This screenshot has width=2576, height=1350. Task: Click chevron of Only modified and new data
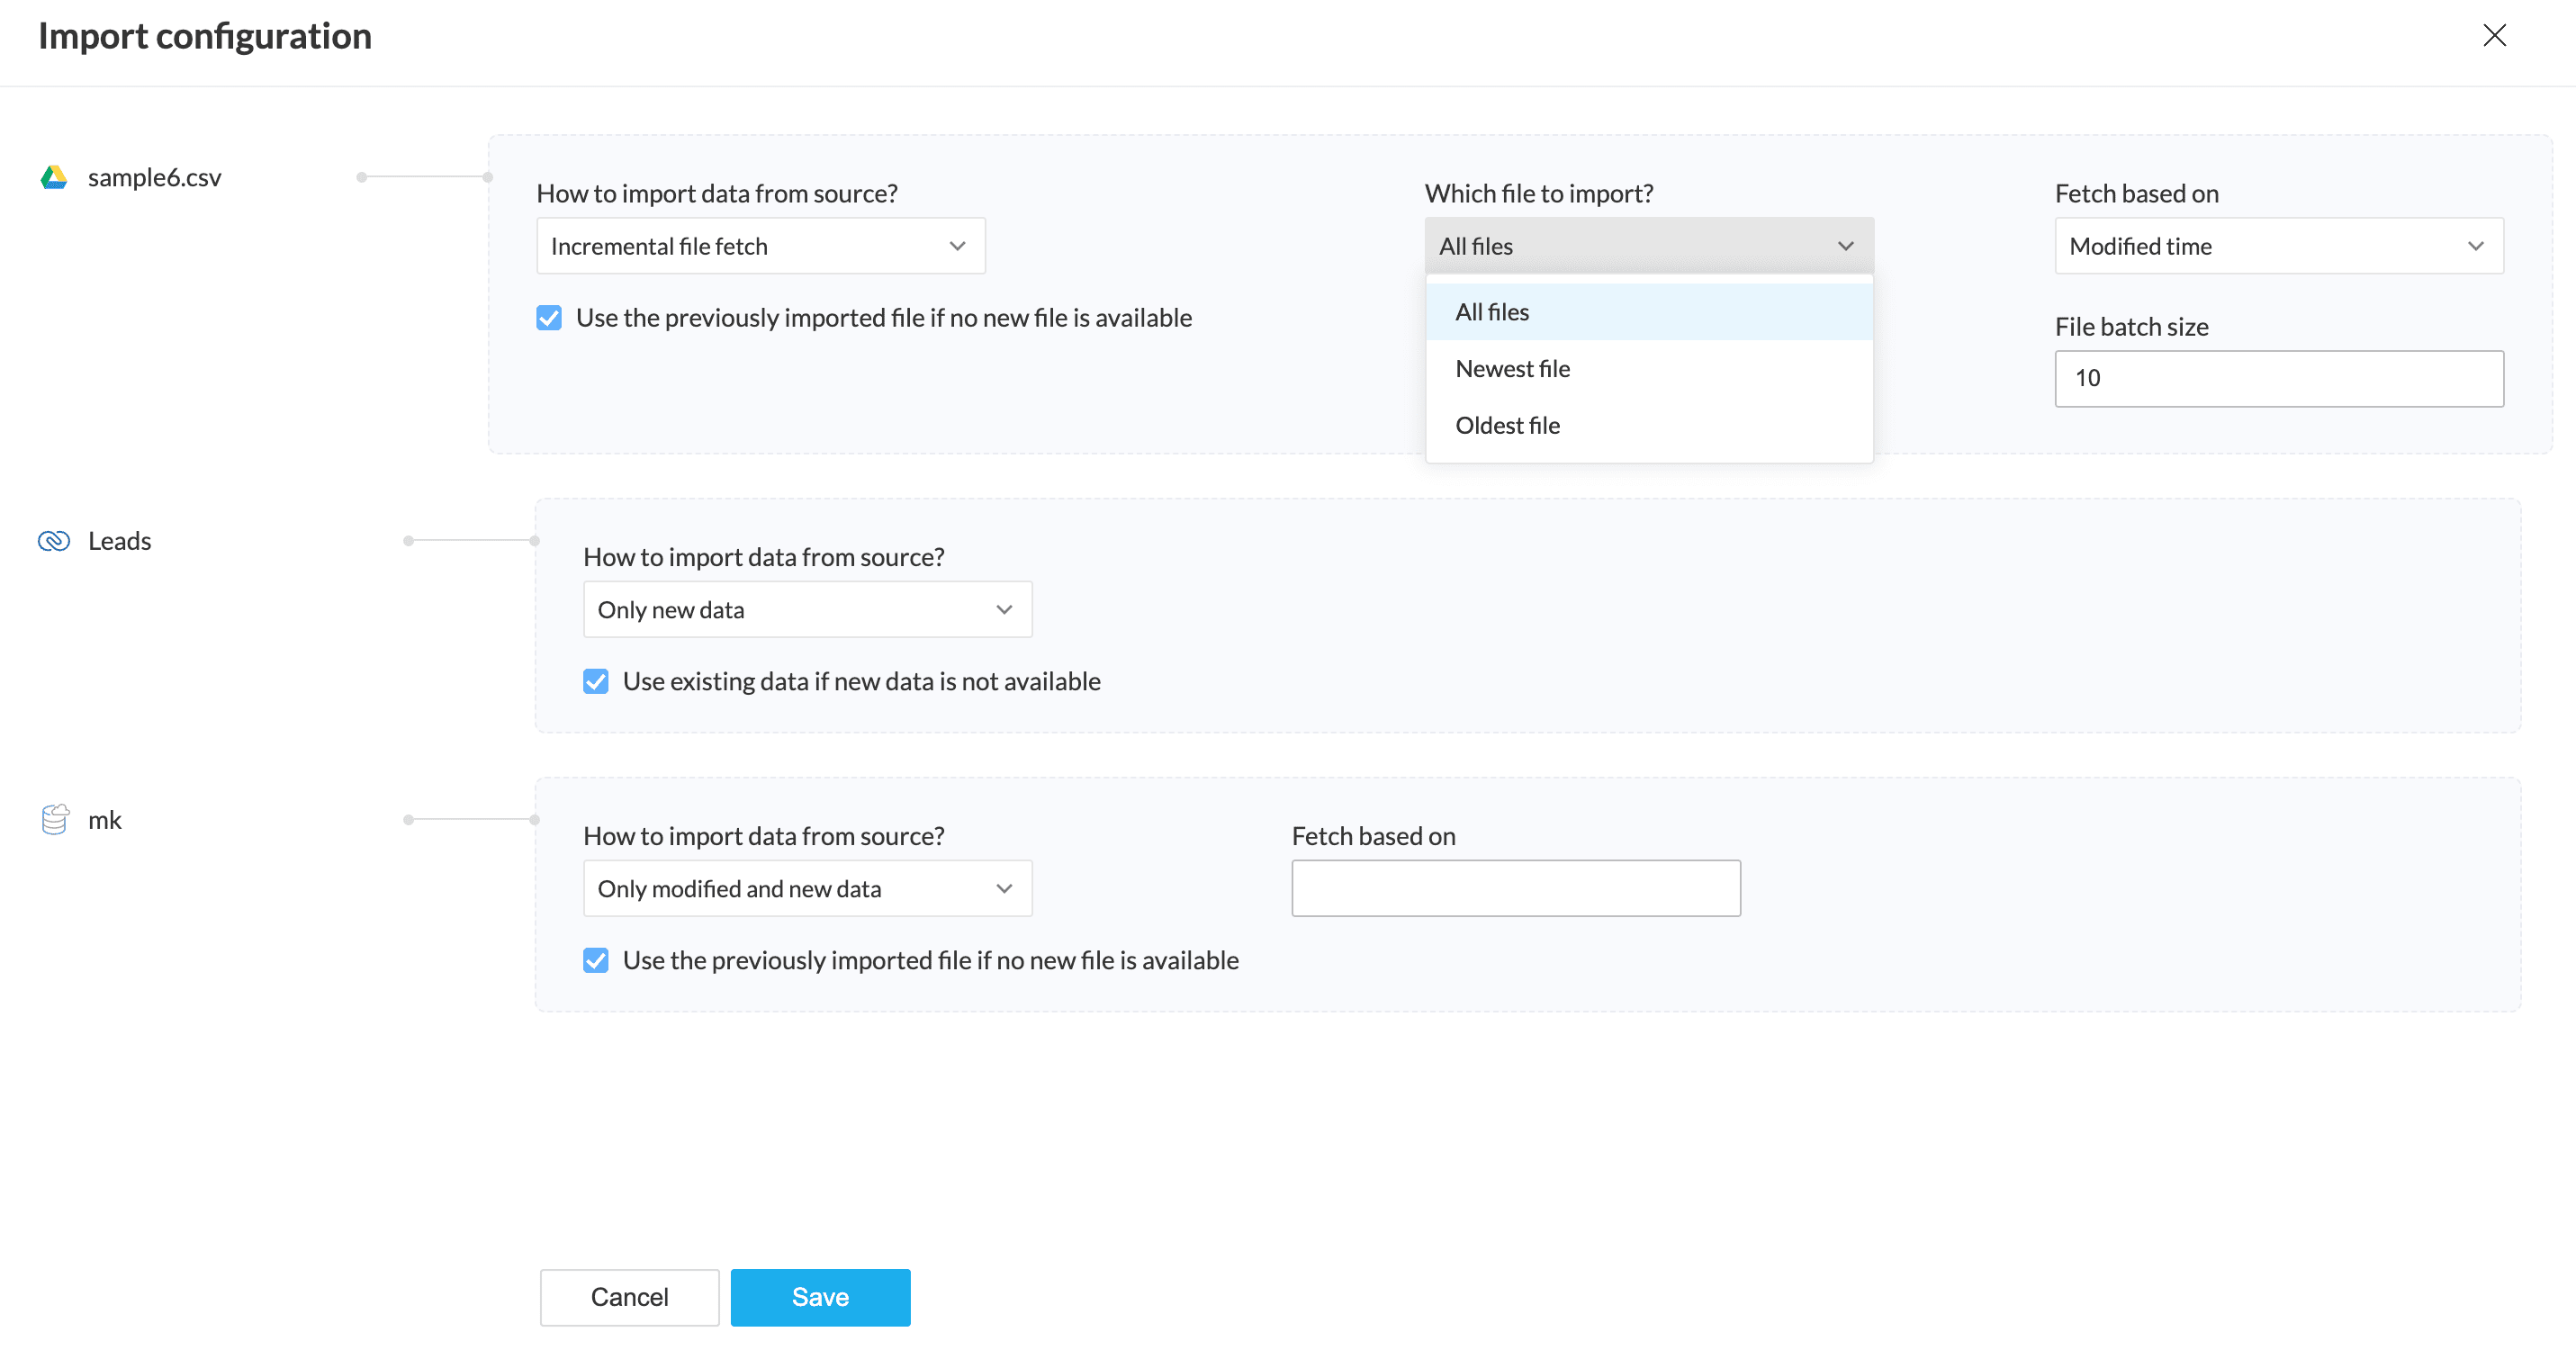(1004, 889)
